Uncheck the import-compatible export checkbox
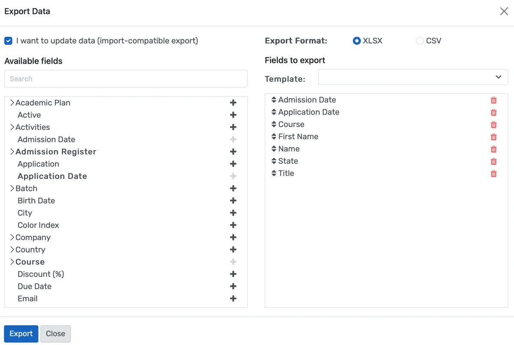This screenshot has width=514, height=345. pyautogui.click(x=8, y=41)
